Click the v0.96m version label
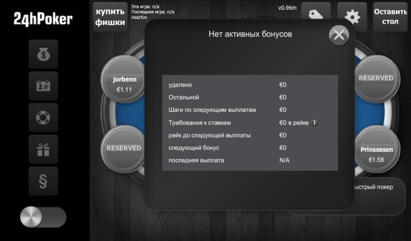The image size is (411, 241). (x=287, y=8)
